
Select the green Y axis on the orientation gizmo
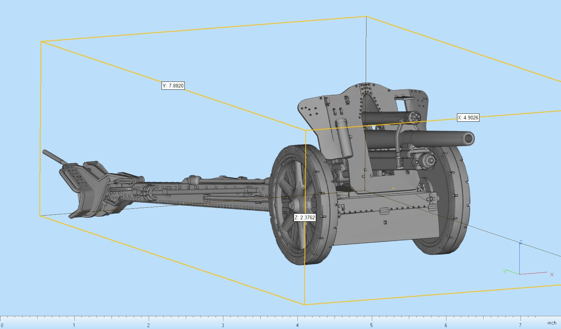(x=508, y=271)
